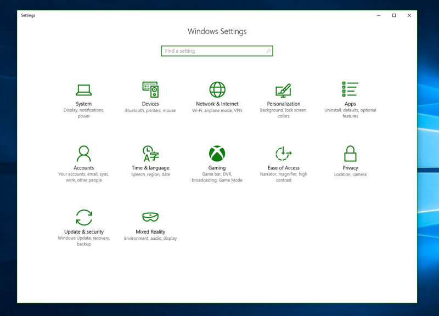Image resolution: width=439 pixels, height=316 pixels.
Task: Click 'Background, lock screen, colors' description
Action: (284, 113)
